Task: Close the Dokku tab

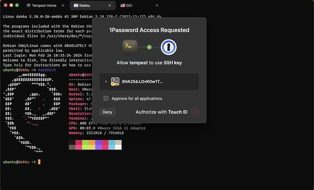Action: (110, 5)
